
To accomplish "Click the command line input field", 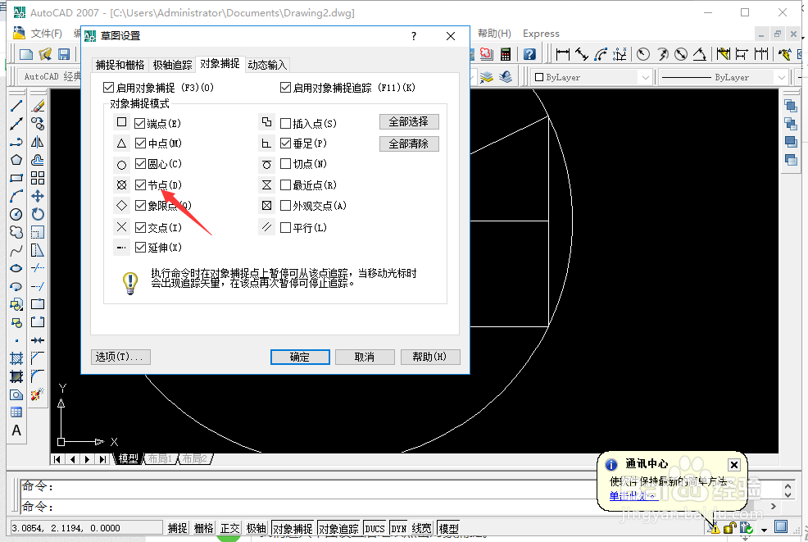I will [309, 507].
